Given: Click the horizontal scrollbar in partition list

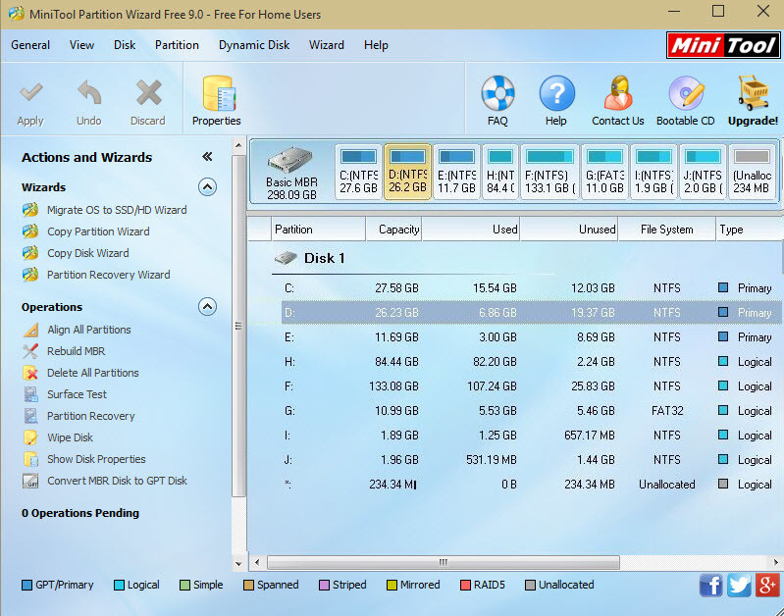Looking at the screenshot, I should point(442,562).
